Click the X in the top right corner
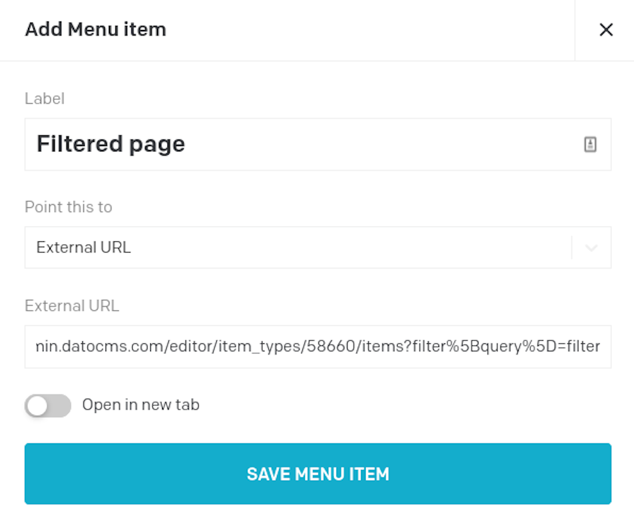Screen dimensions: 634x528 606,29
